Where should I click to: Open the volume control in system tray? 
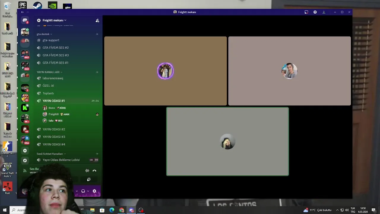[347, 210]
